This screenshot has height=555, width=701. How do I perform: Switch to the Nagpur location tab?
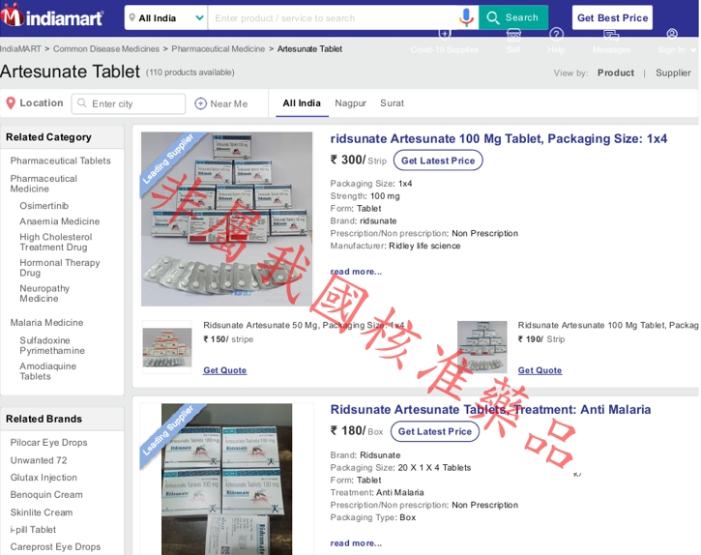click(x=350, y=103)
